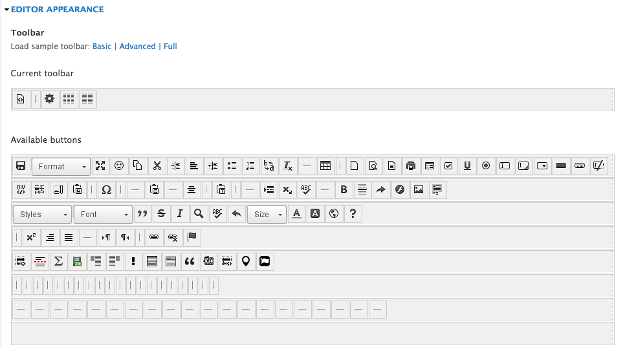
Task: Click the Insert Table icon
Action: pos(325,166)
